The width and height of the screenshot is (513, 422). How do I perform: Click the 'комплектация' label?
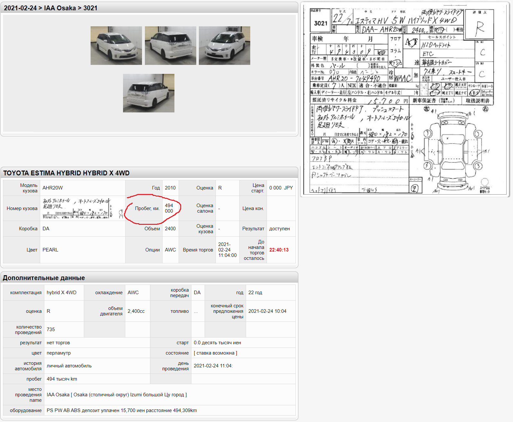point(26,293)
